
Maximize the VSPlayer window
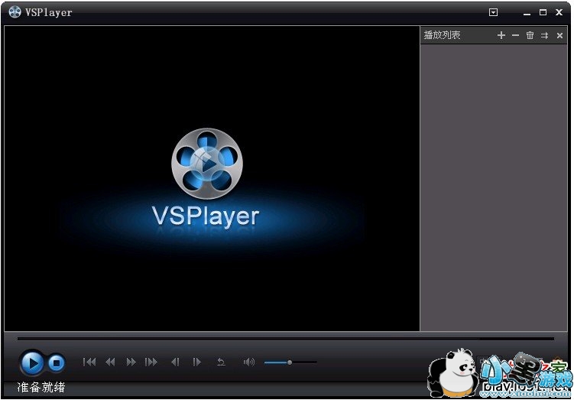(543, 12)
